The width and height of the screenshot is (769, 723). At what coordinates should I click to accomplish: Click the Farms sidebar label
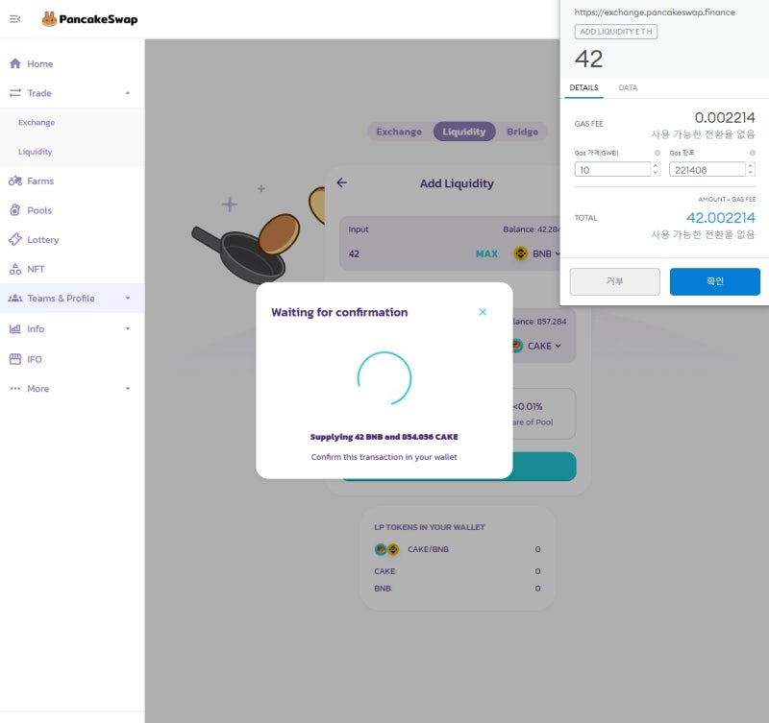pyautogui.click(x=40, y=181)
